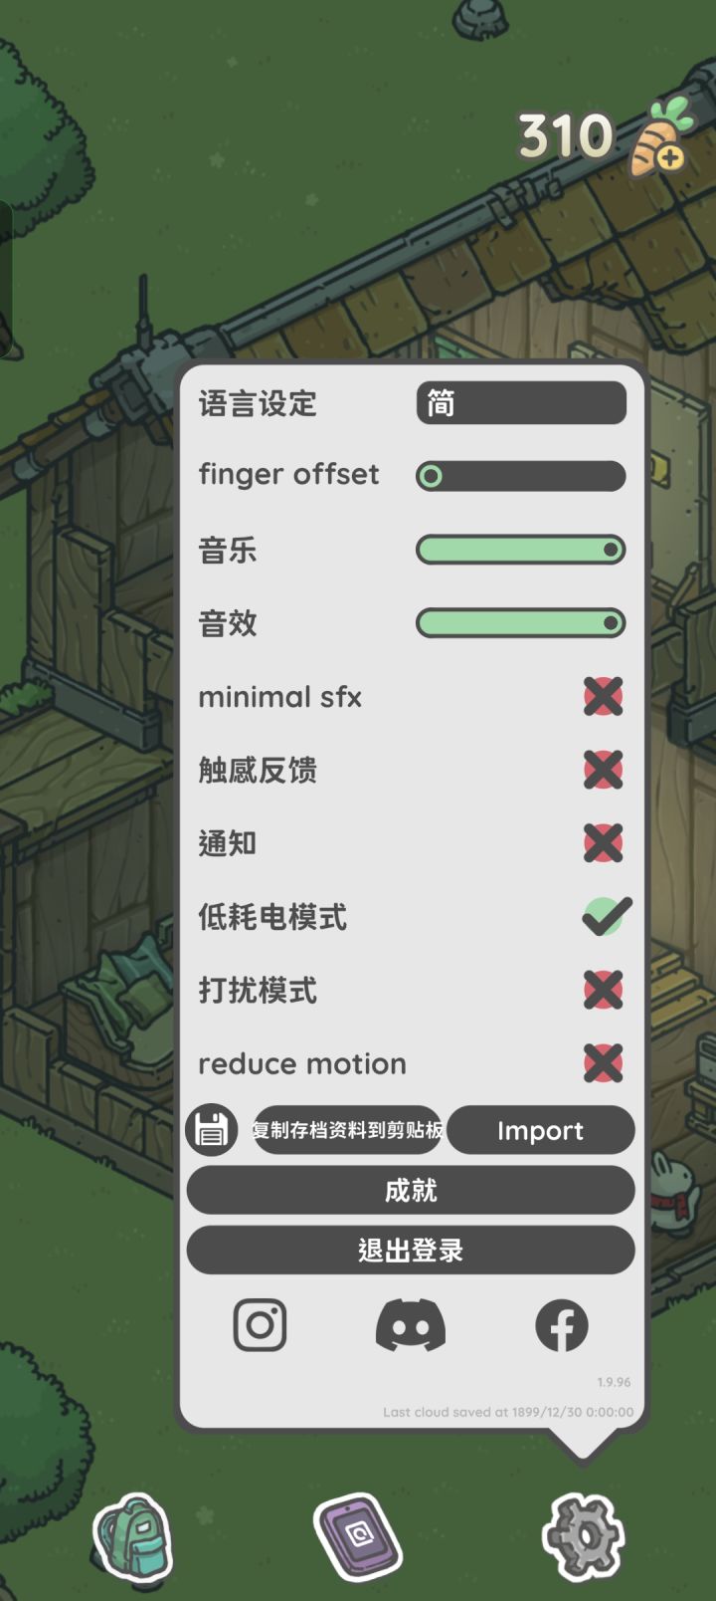Open the 语言设定 language selector
This screenshot has height=1601, width=716.
tap(521, 403)
